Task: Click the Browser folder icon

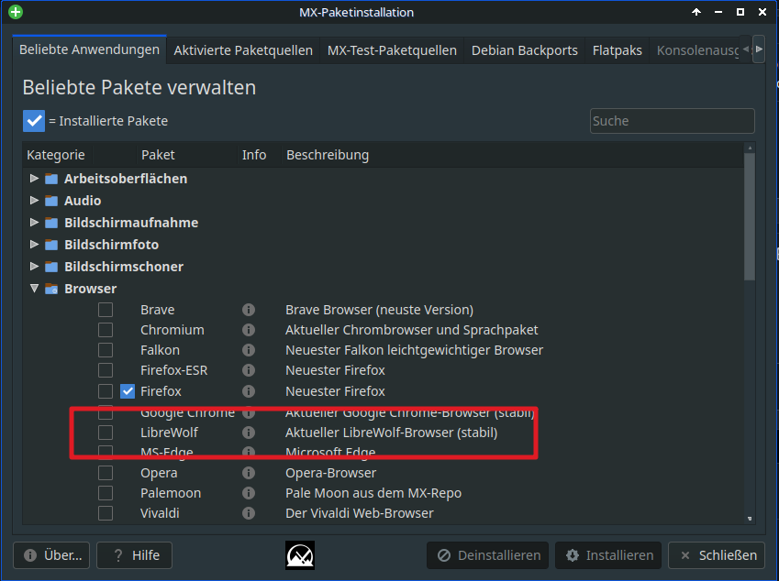Action: tap(51, 289)
